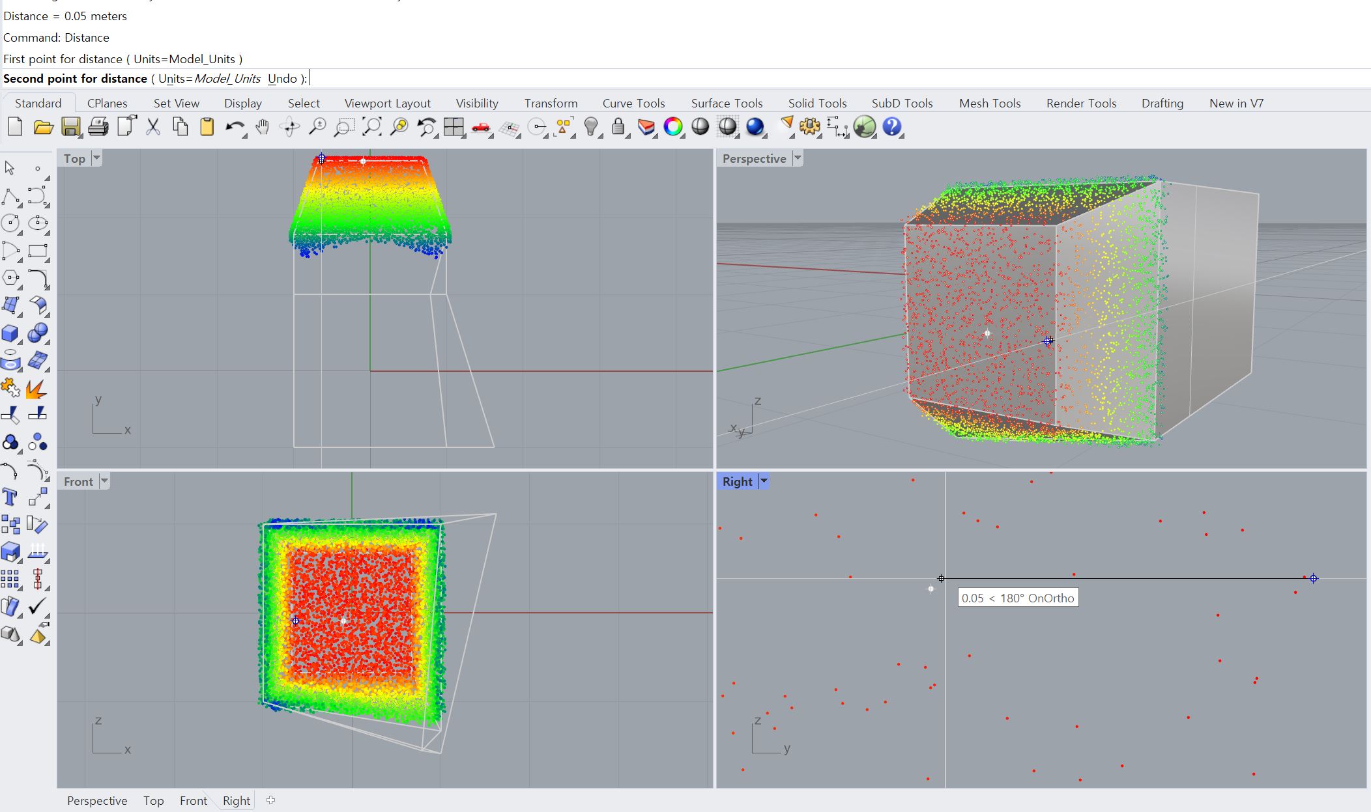Switch to bottom Front viewport tab
Viewport: 1371px width, 812px height.
point(194,800)
